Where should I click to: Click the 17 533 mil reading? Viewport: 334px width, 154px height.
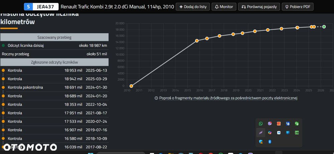(x=73, y=121)
